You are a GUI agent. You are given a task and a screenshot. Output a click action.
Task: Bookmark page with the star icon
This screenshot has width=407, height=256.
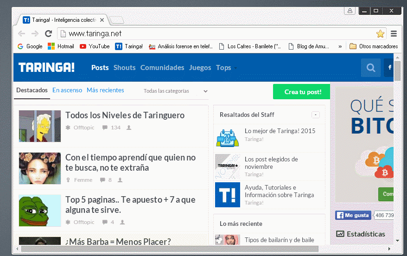tap(380, 33)
